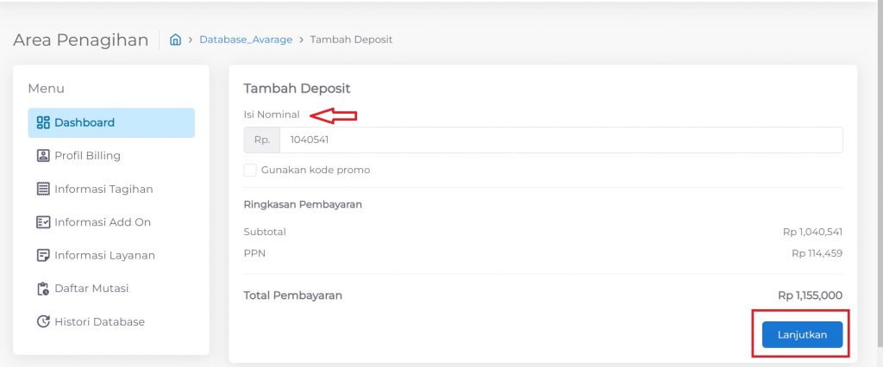883x367 pixels.
Task: Open Informasi Tagihan from the menu
Action: point(103,189)
